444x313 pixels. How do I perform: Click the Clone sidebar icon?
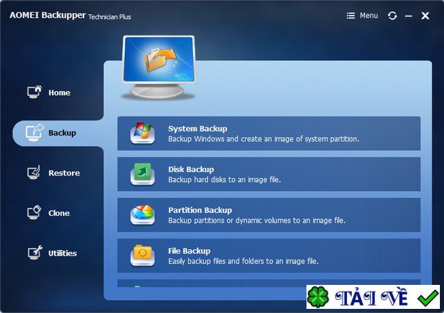pos(34,212)
